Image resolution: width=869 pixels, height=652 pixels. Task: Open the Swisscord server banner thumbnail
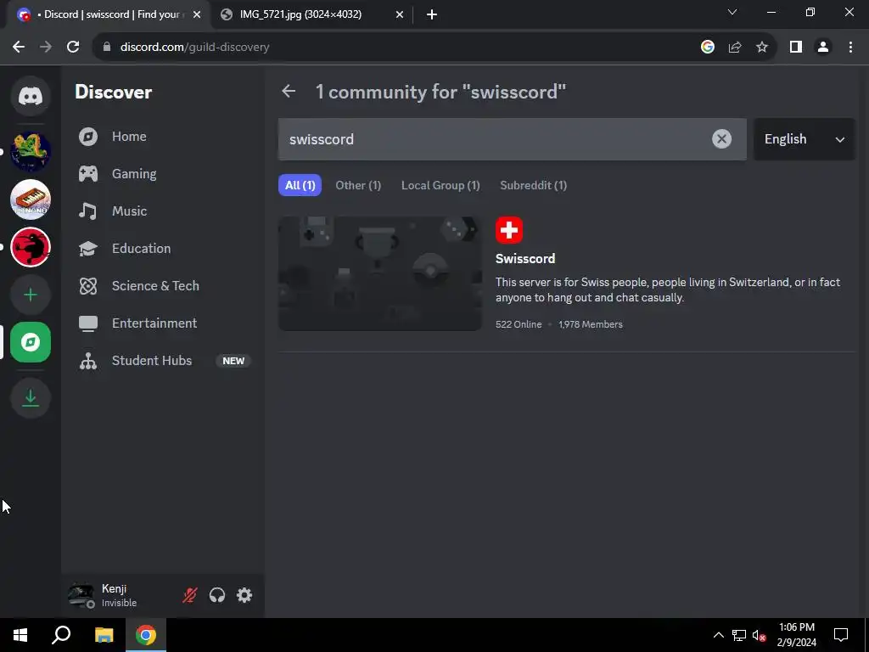(379, 273)
